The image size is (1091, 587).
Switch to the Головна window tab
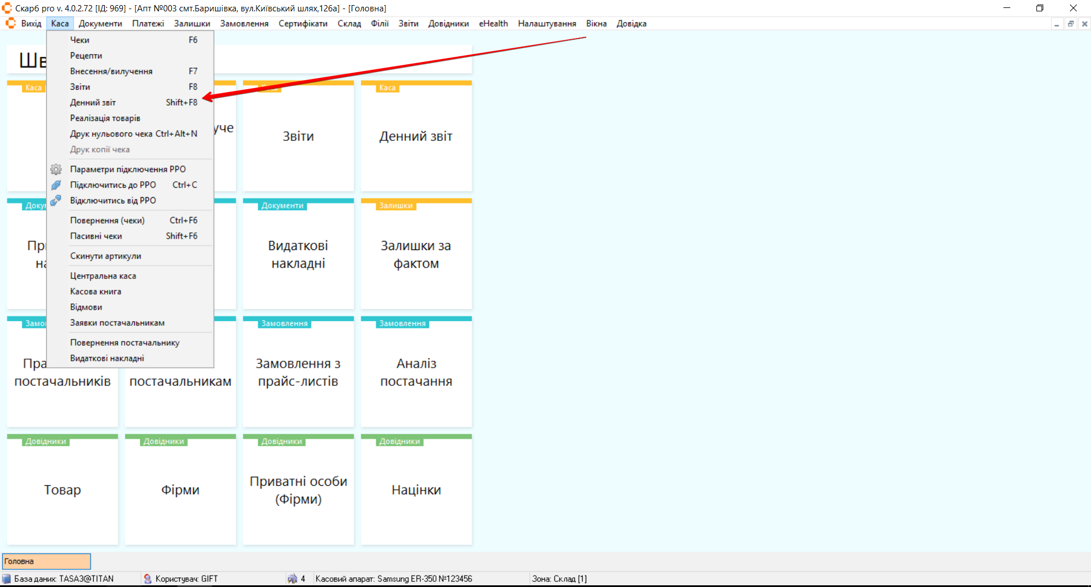(x=46, y=561)
